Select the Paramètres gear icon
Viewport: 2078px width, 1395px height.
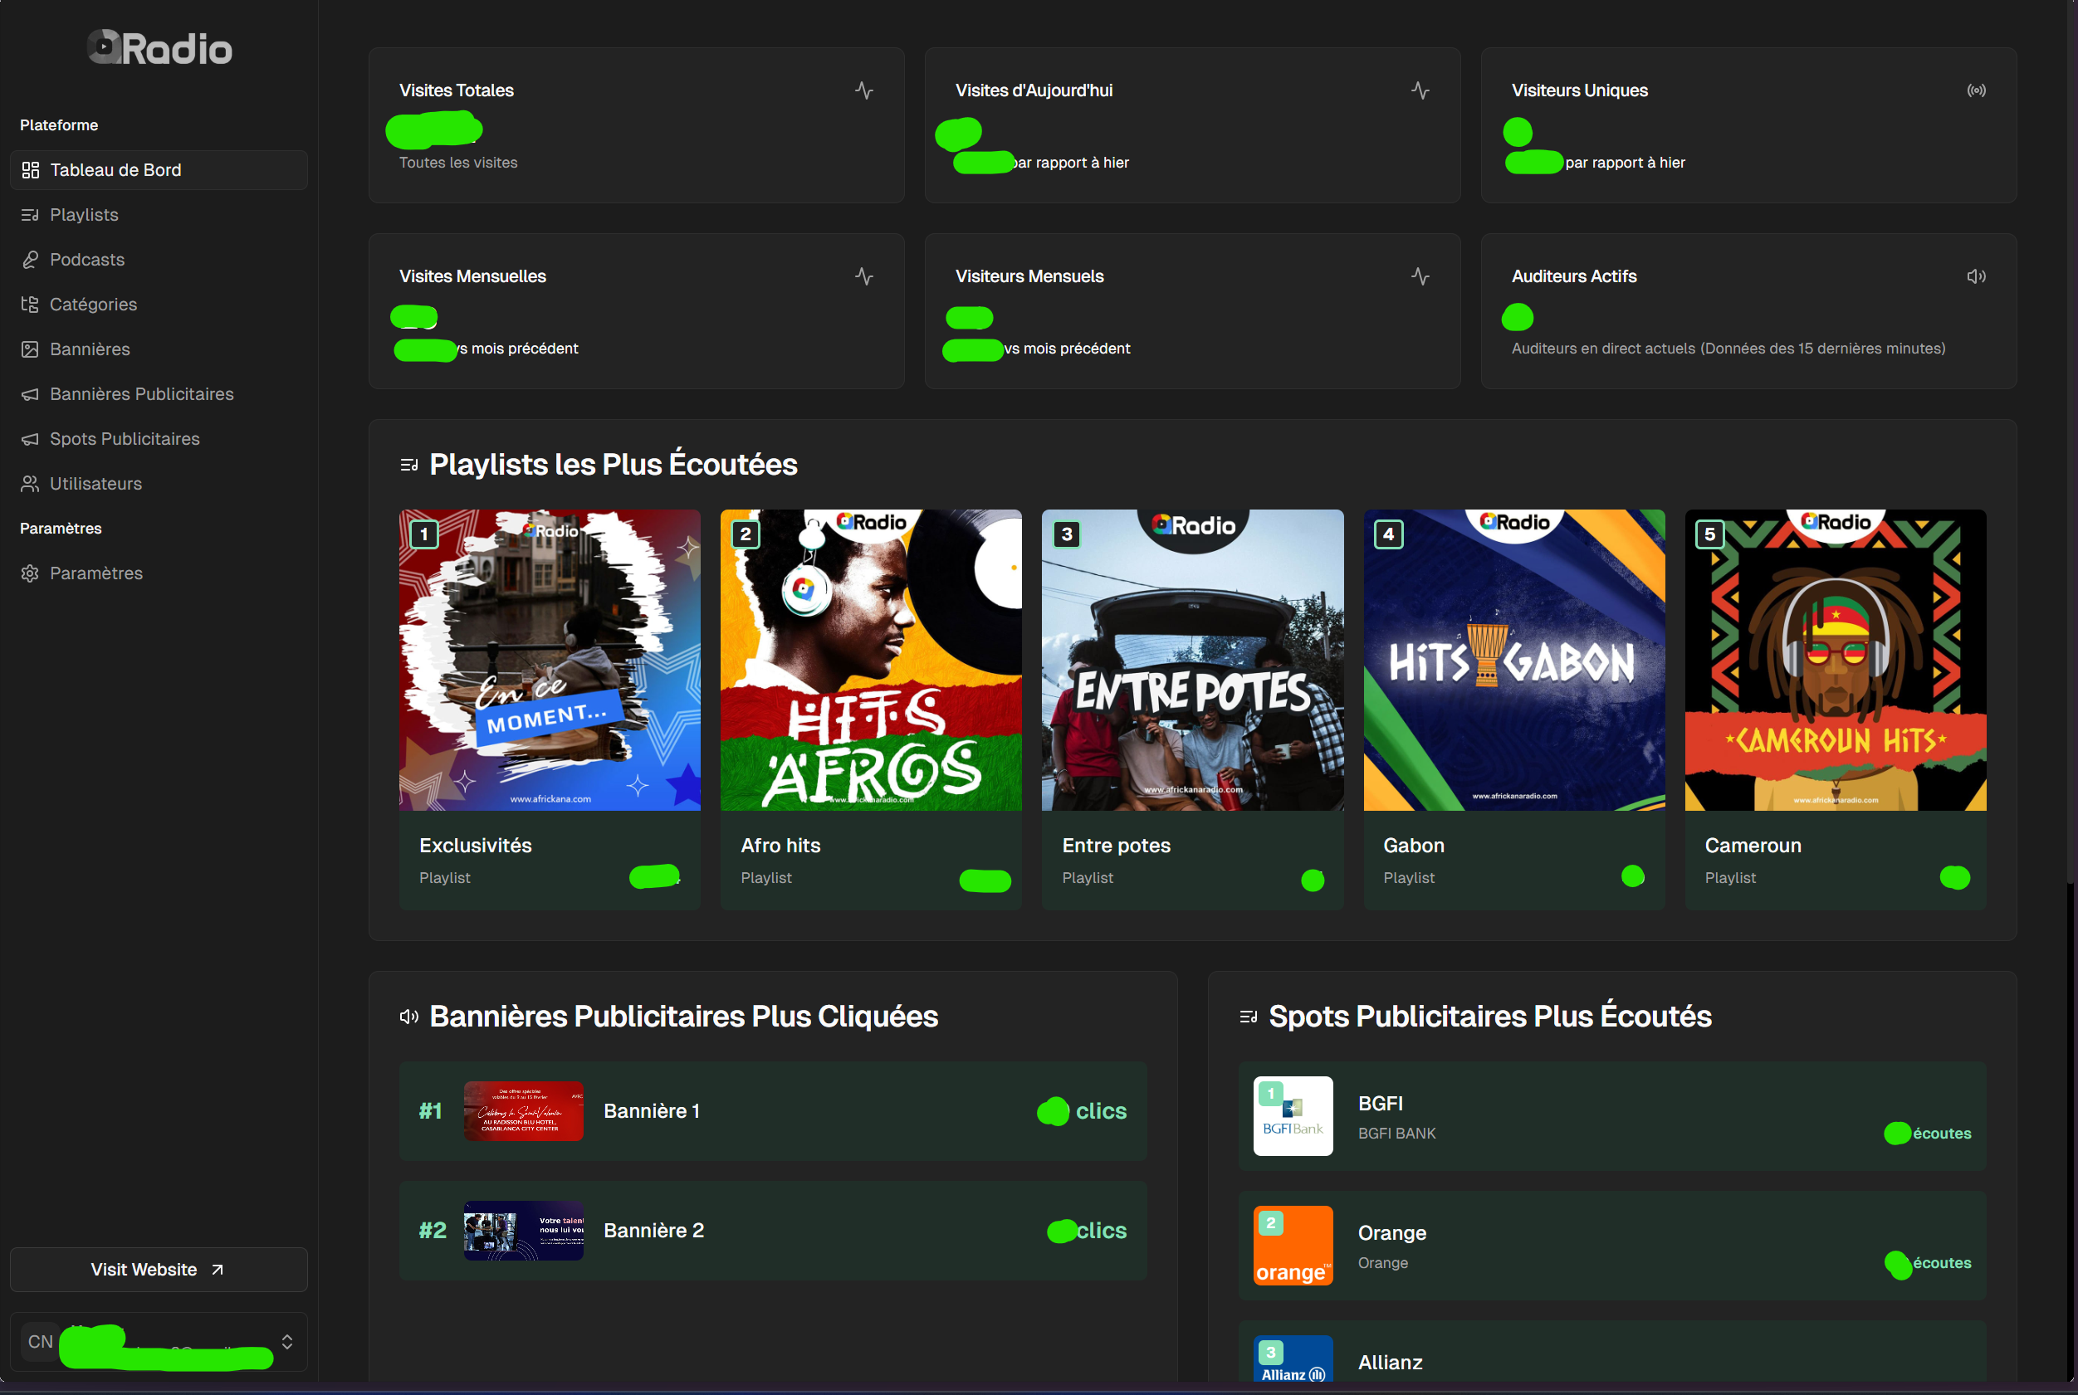(29, 573)
